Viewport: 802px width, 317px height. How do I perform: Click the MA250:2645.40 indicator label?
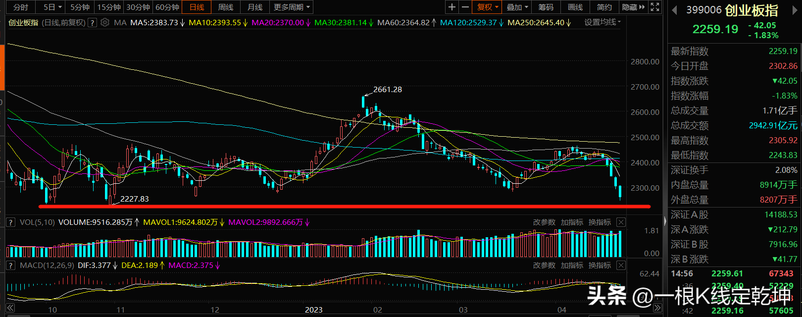coord(539,22)
